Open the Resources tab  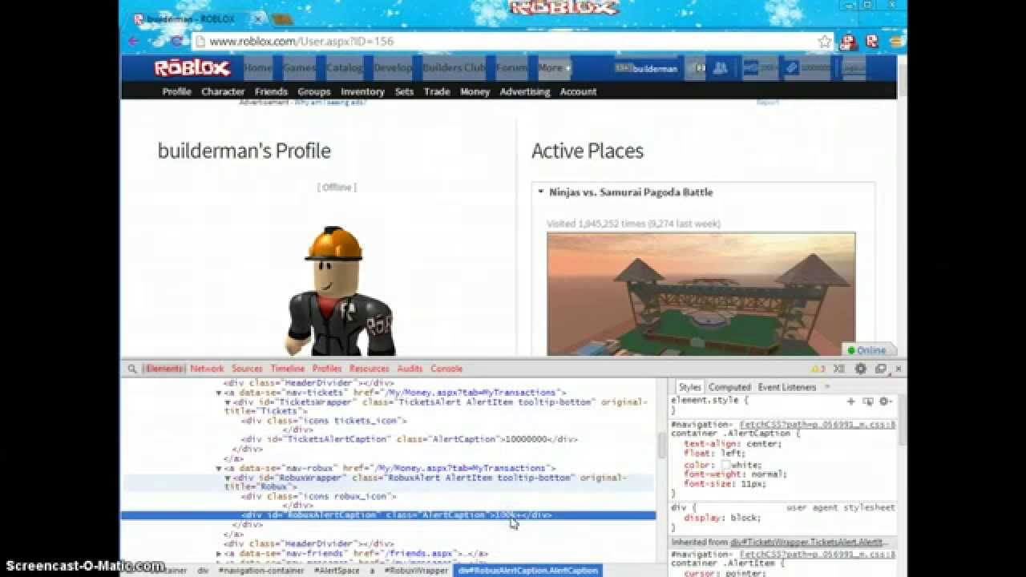point(369,369)
